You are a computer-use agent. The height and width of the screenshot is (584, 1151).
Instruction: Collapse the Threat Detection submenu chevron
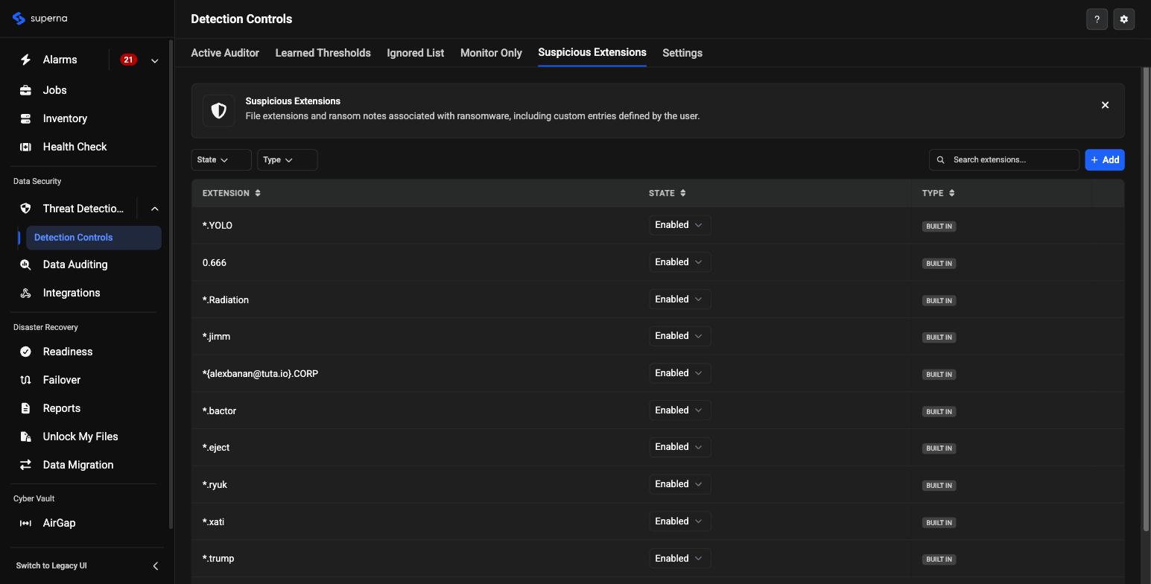(154, 209)
